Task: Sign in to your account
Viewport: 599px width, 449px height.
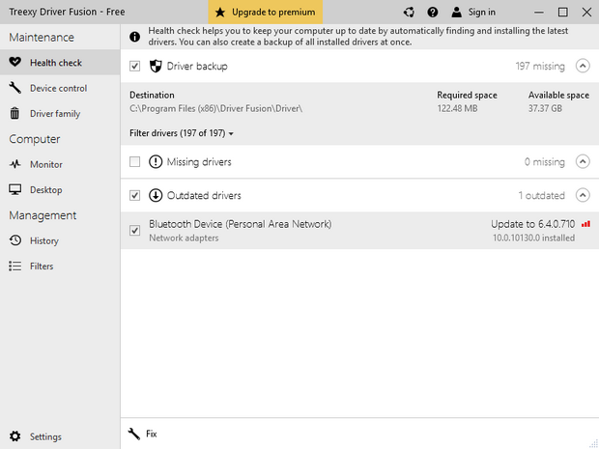Action: coord(472,13)
